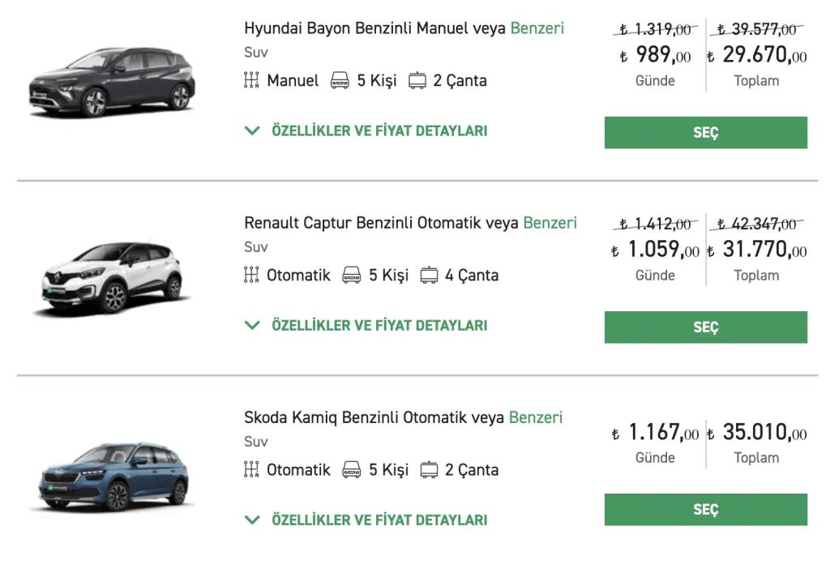Open the Benzeri link next to Skoda Kamiq

point(535,417)
